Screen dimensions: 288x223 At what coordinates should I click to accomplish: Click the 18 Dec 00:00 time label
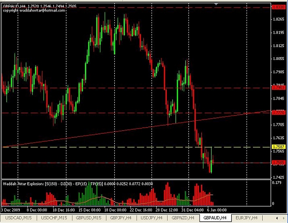pyautogui.click(x=115, y=210)
